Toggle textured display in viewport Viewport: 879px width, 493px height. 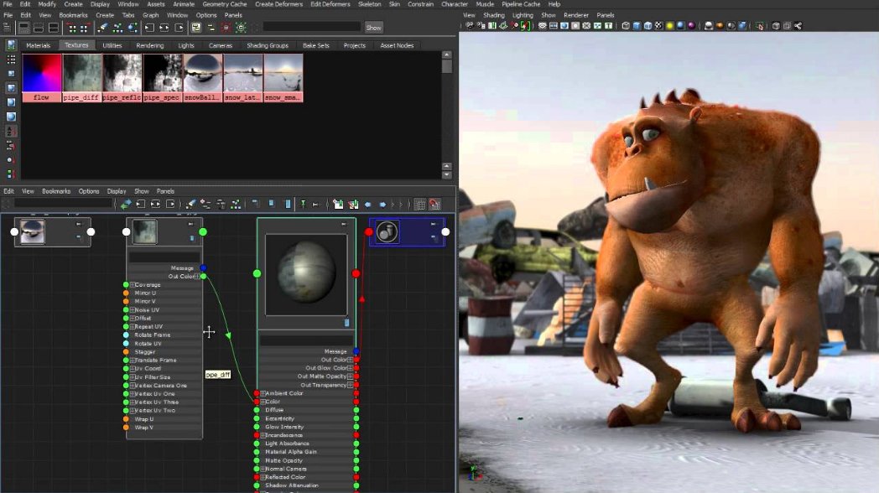[x=658, y=26]
